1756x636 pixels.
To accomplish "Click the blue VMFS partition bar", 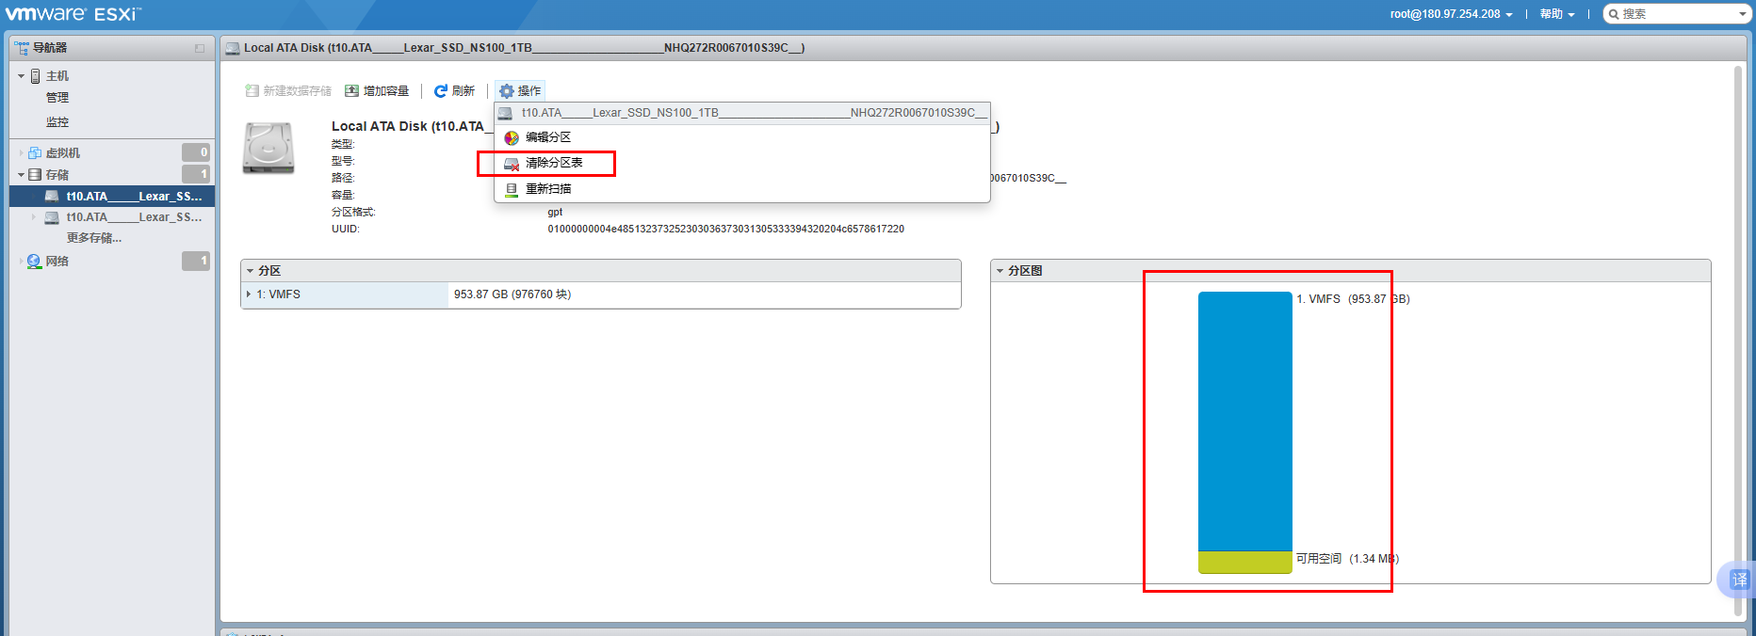I will pos(1244,421).
